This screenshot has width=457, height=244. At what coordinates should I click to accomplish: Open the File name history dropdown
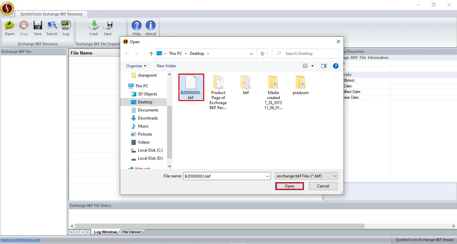pos(268,176)
